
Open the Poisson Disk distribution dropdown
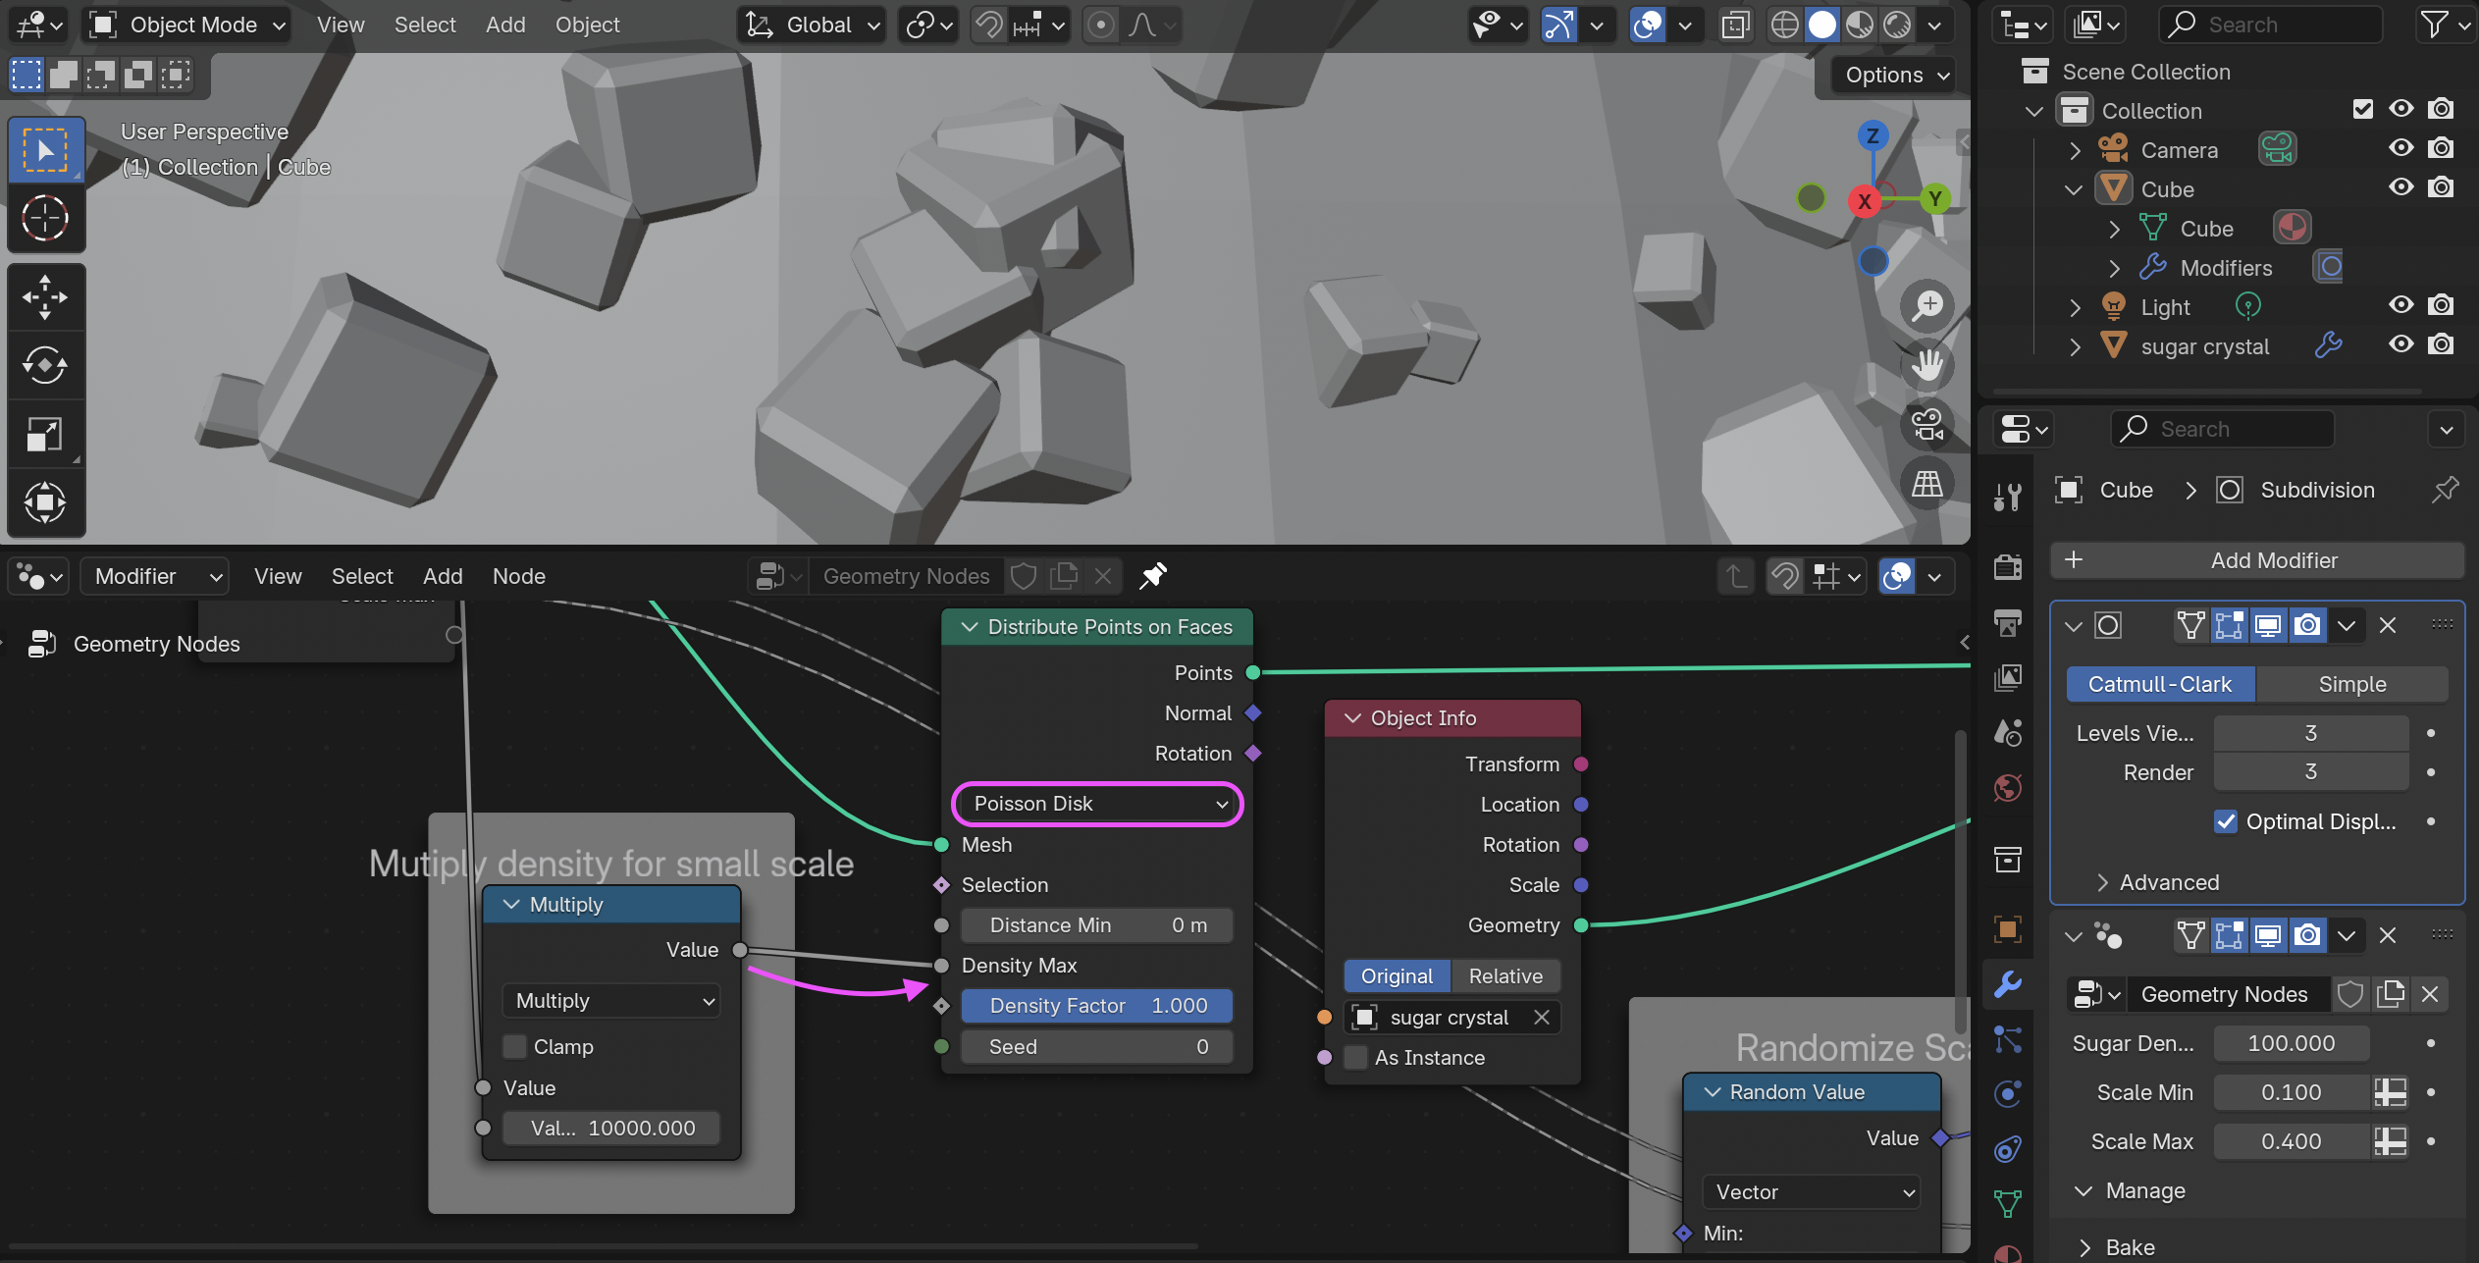(1097, 804)
